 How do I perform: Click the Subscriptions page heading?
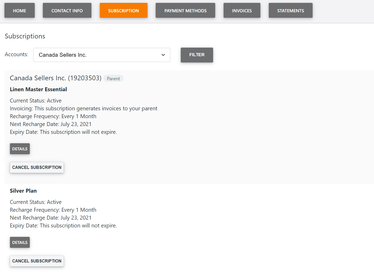25,36
